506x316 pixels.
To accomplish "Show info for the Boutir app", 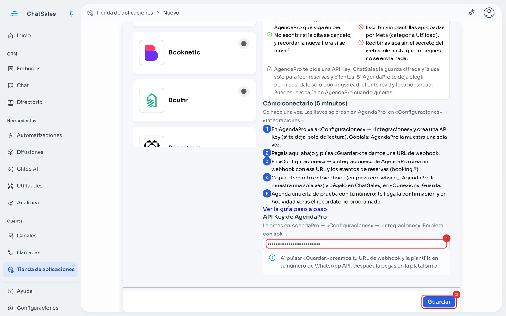I will [x=244, y=91].
